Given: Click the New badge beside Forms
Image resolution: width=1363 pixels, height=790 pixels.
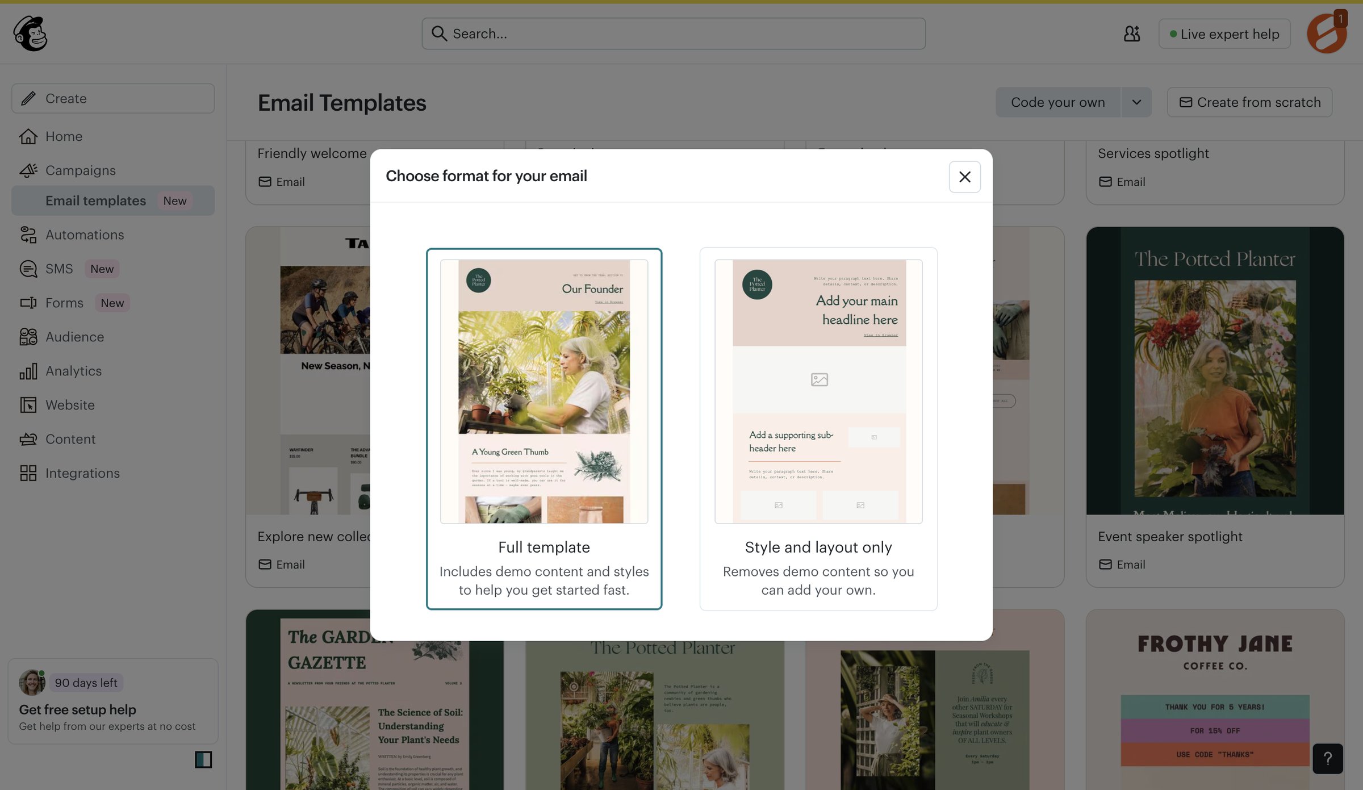Looking at the screenshot, I should click(x=112, y=303).
